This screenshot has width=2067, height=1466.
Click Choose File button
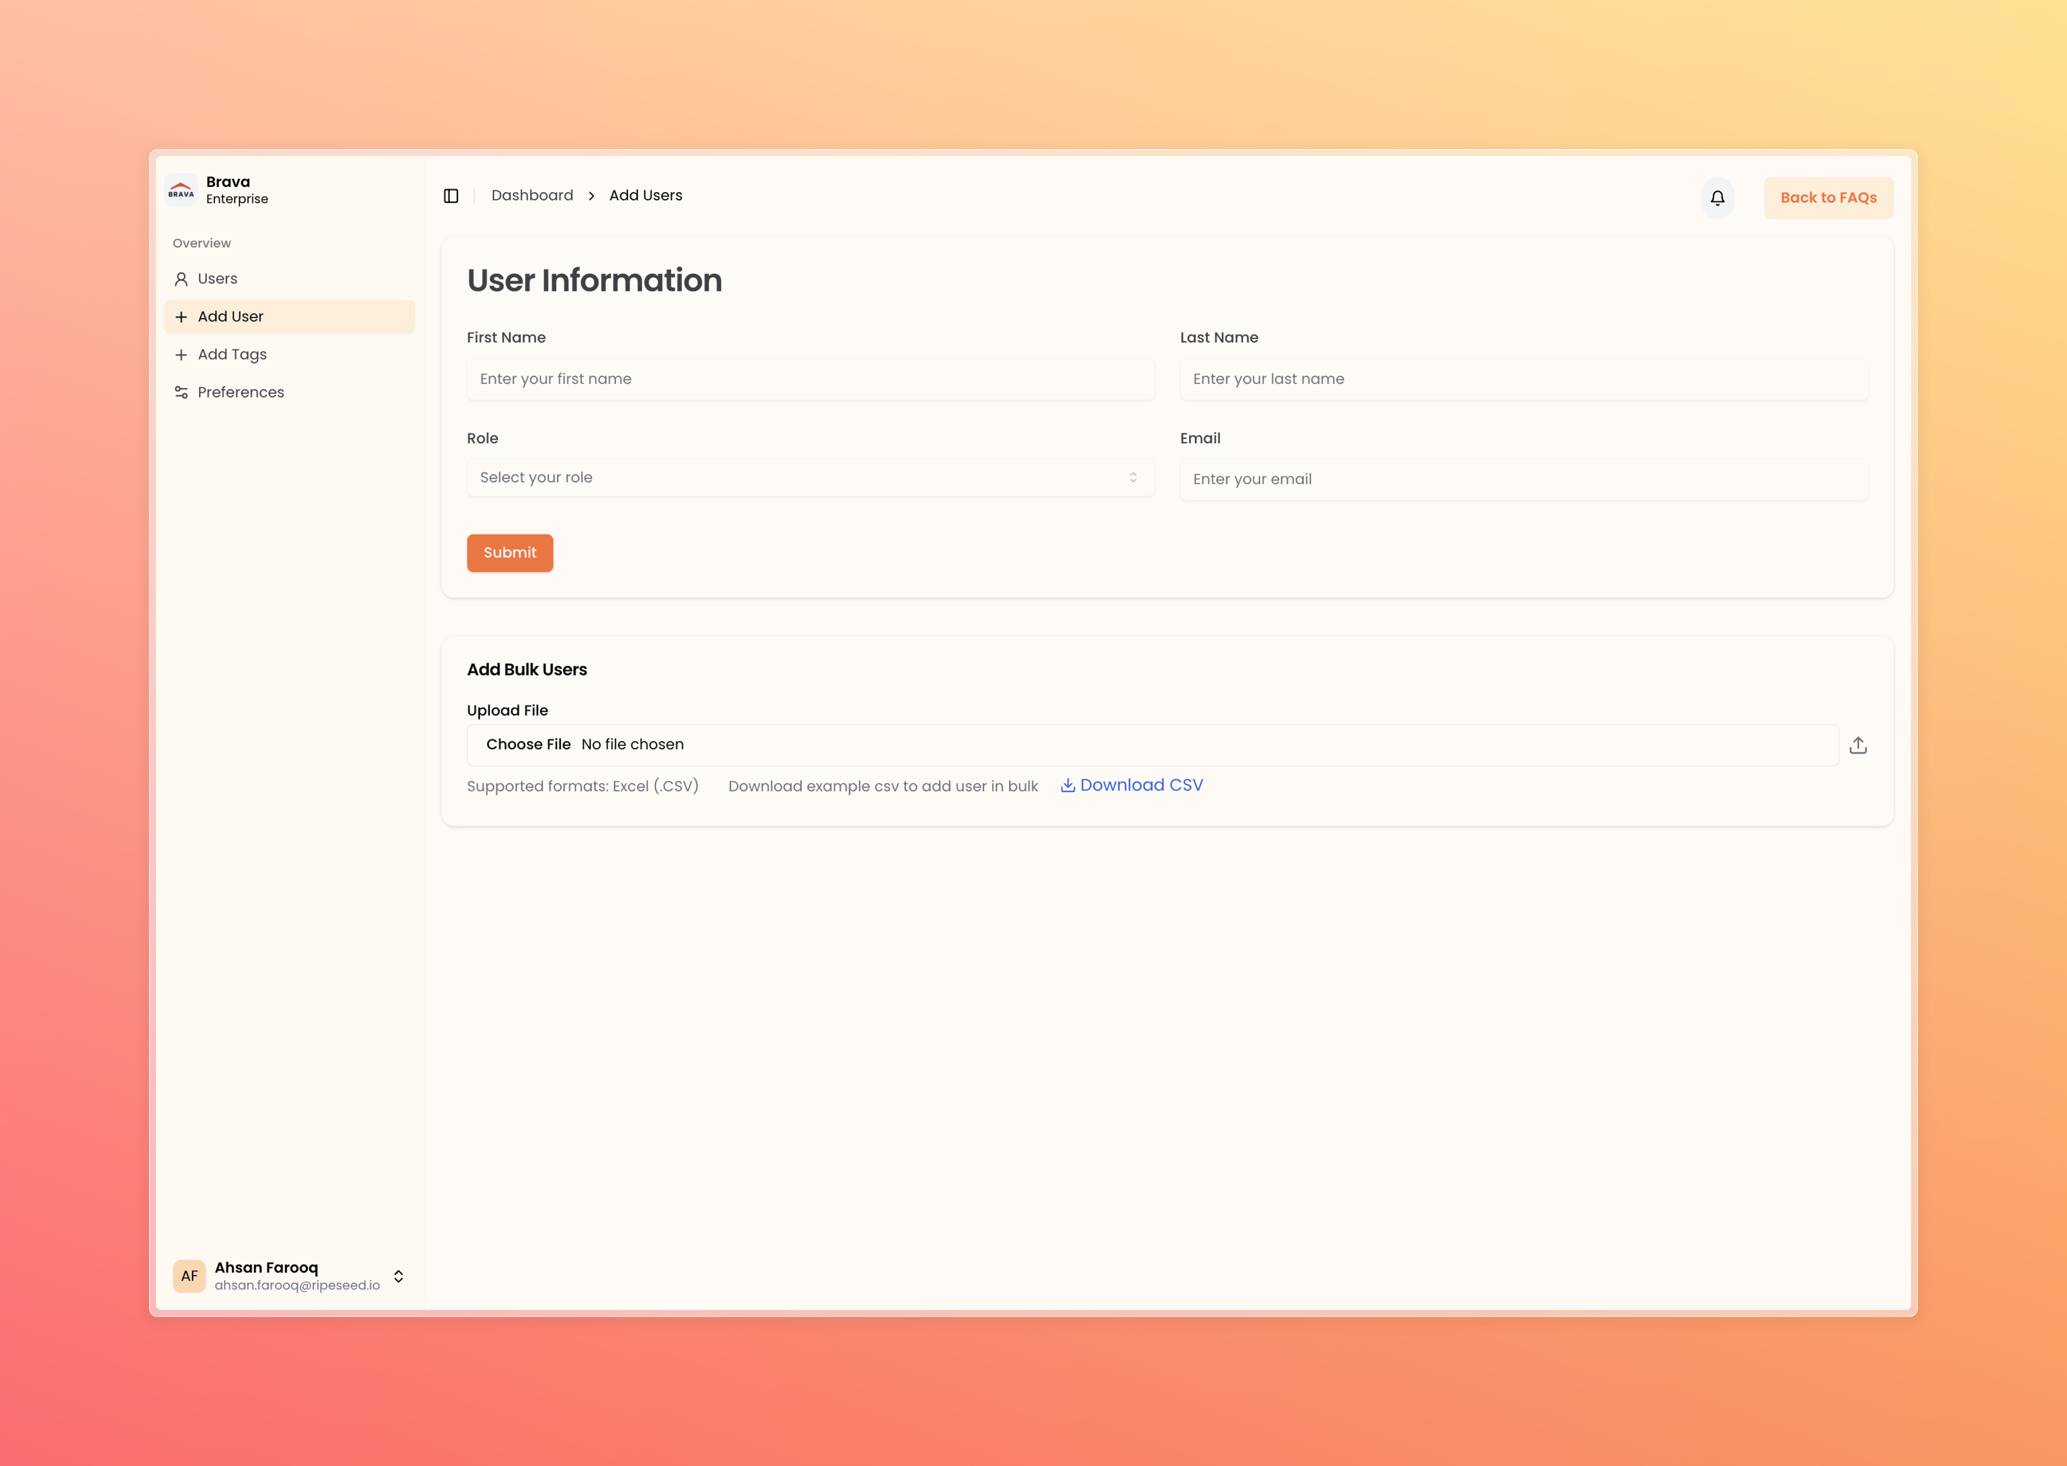(528, 745)
